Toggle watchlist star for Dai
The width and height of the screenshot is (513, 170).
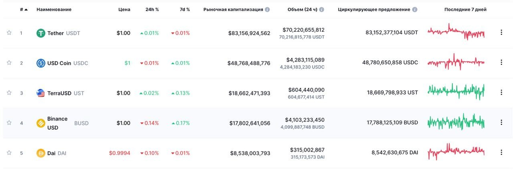tap(9, 152)
